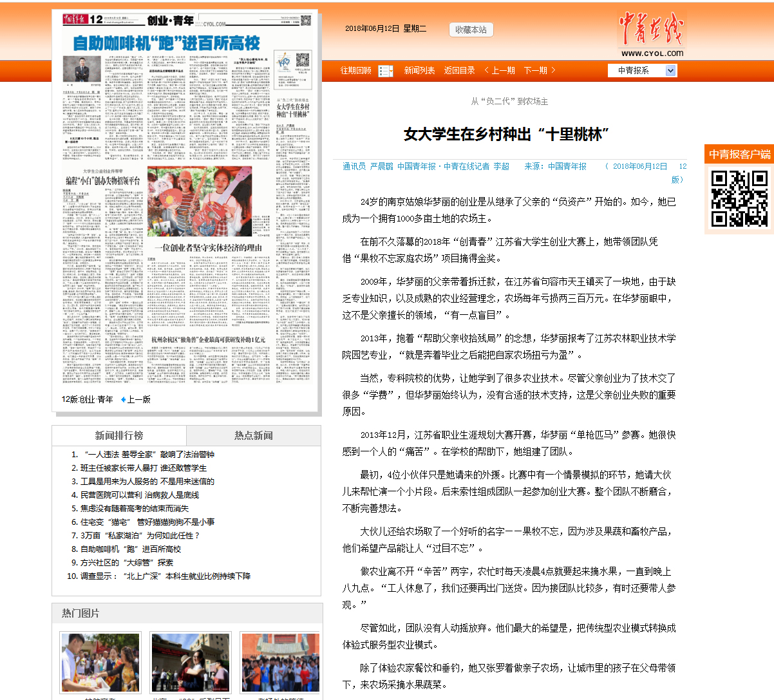Click the 收藏本站 button
This screenshot has height=700, width=774.
(471, 30)
